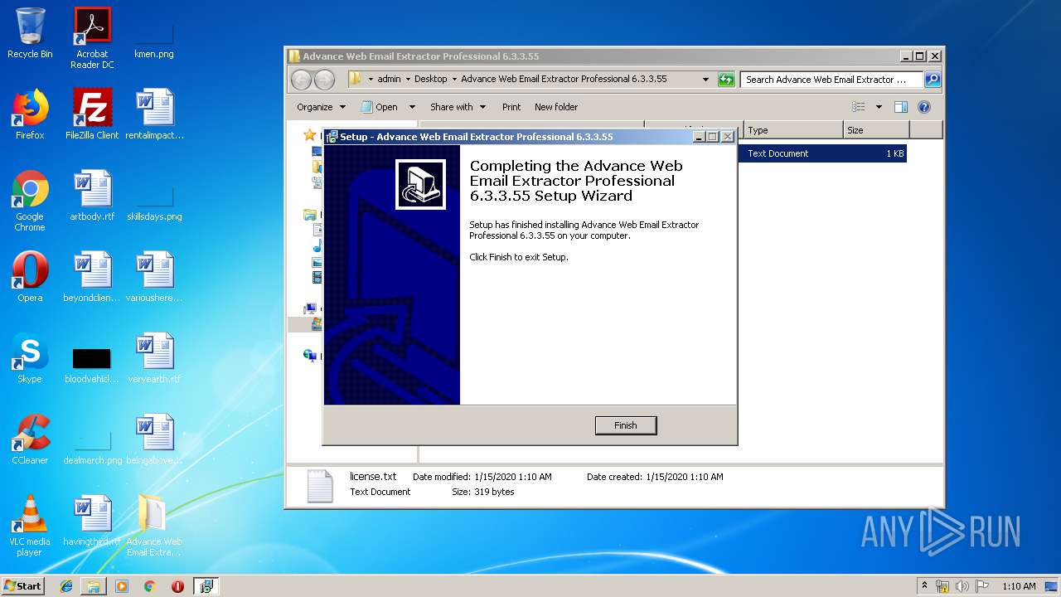The width and height of the screenshot is (1061, 597).
Task: Switch to Setup installer taskbar button
Action: [x=206, y=586]
